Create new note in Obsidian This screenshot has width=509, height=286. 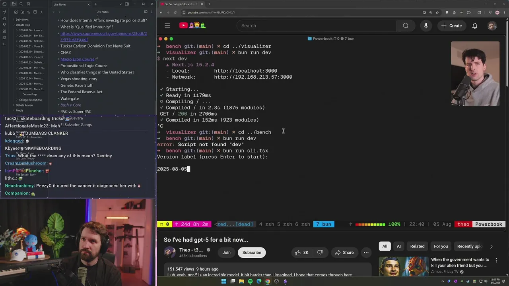16,12
